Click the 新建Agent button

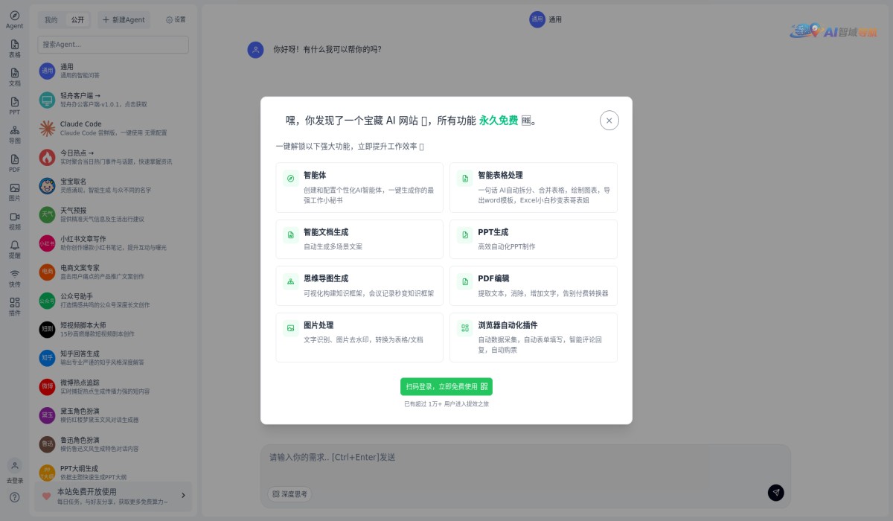tap(124, 19)
